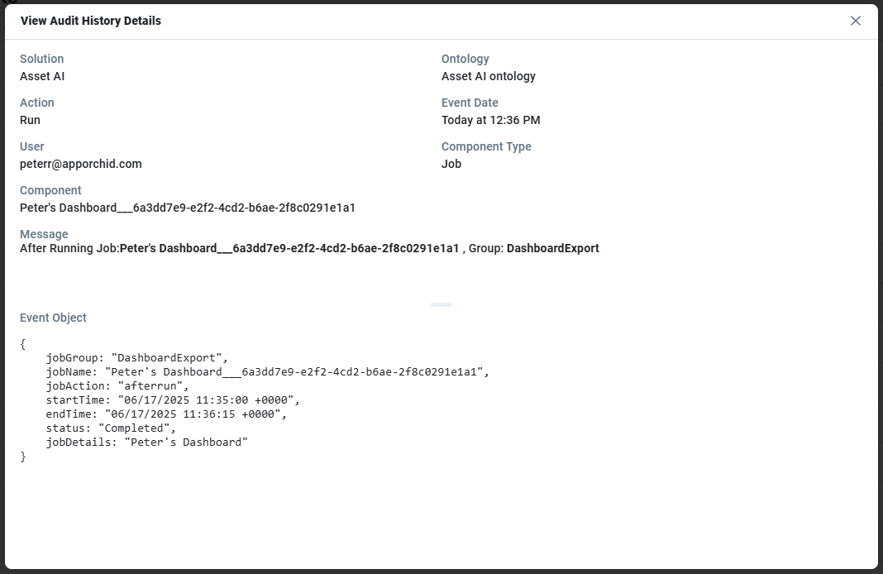Screen dimensions: 883x574
Task: Click the View Audit History Details title
Action: coord(91,21)
